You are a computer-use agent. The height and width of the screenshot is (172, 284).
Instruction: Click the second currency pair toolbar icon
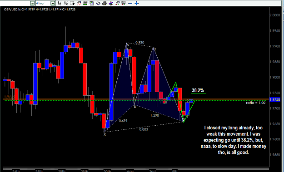66,3
